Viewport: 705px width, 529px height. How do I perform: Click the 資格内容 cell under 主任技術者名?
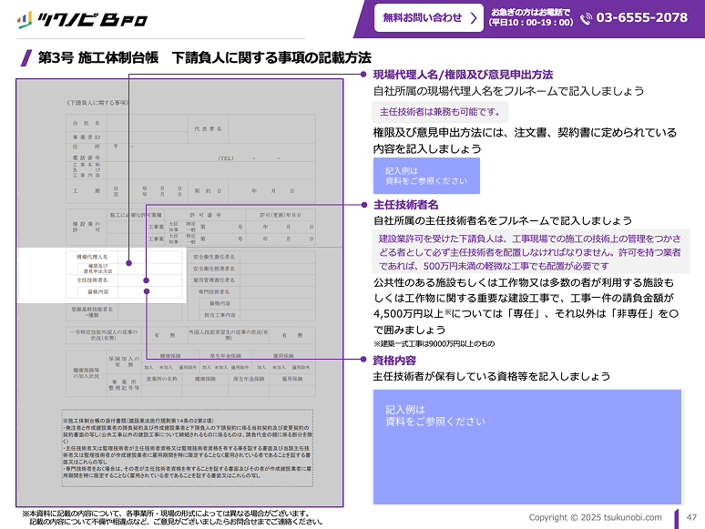tap(98, 291)
